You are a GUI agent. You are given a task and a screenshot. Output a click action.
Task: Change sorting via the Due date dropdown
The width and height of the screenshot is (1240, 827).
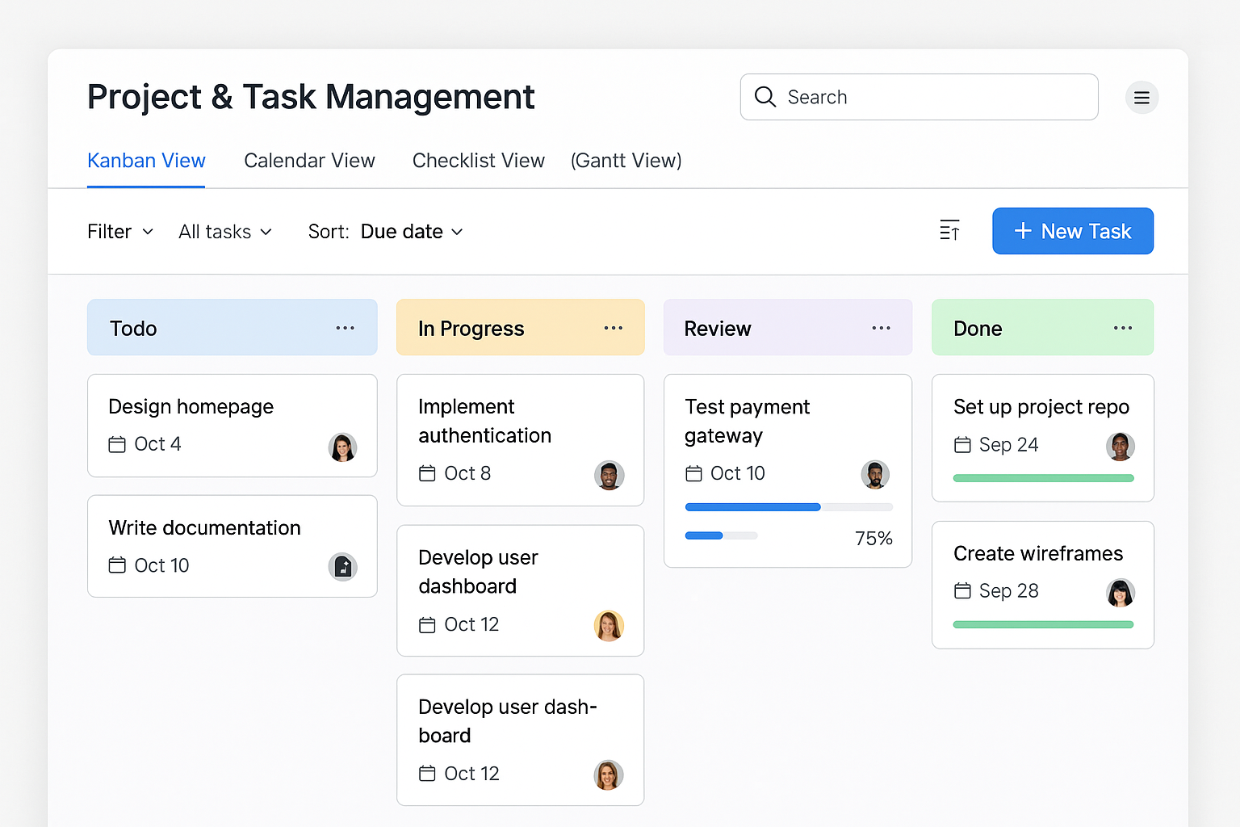coord(411,231)
